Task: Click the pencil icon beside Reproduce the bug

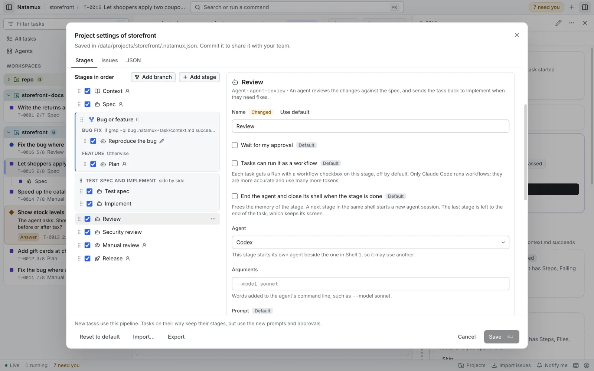Action: tap(162, 141)
